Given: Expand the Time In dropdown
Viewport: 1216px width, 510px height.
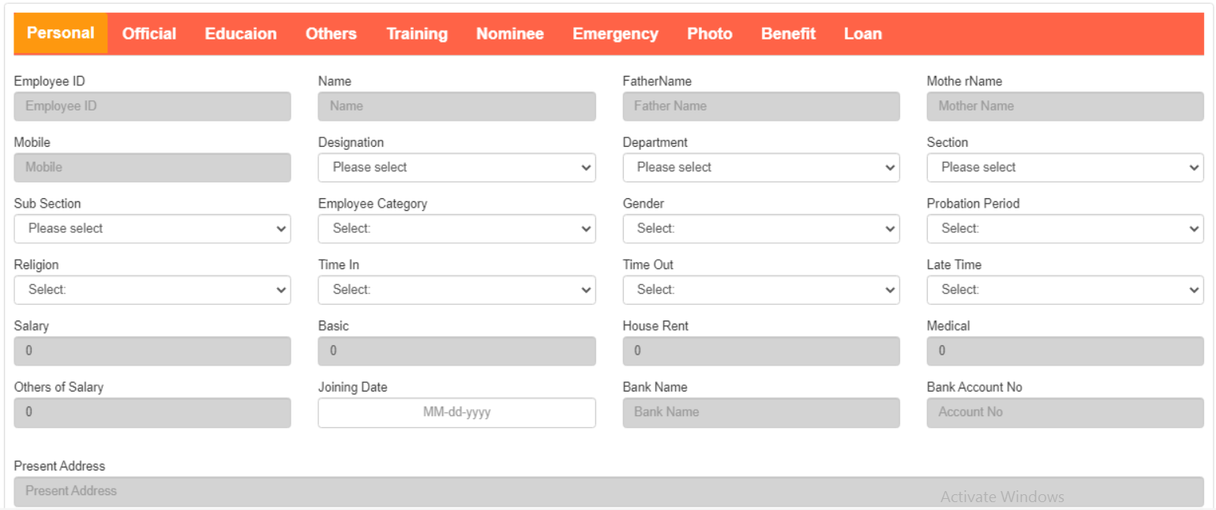Looking at the screenshot, I should 456,290.
